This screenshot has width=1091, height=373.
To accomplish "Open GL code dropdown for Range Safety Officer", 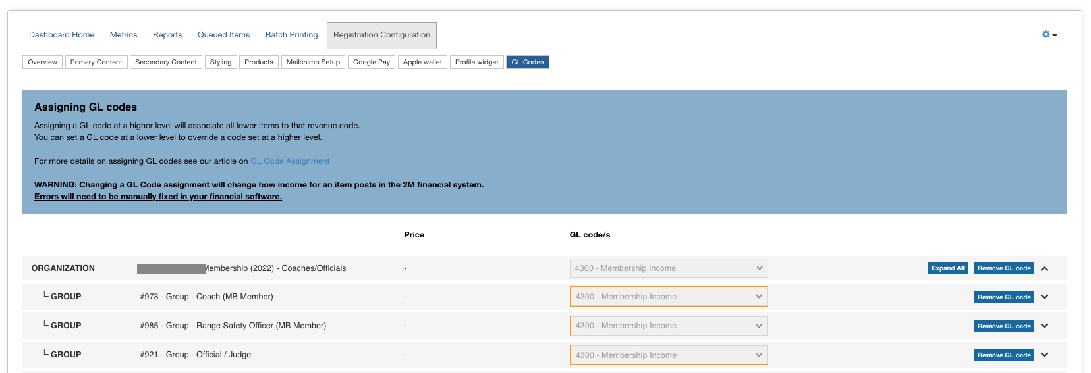I will (x=668, y=326).
